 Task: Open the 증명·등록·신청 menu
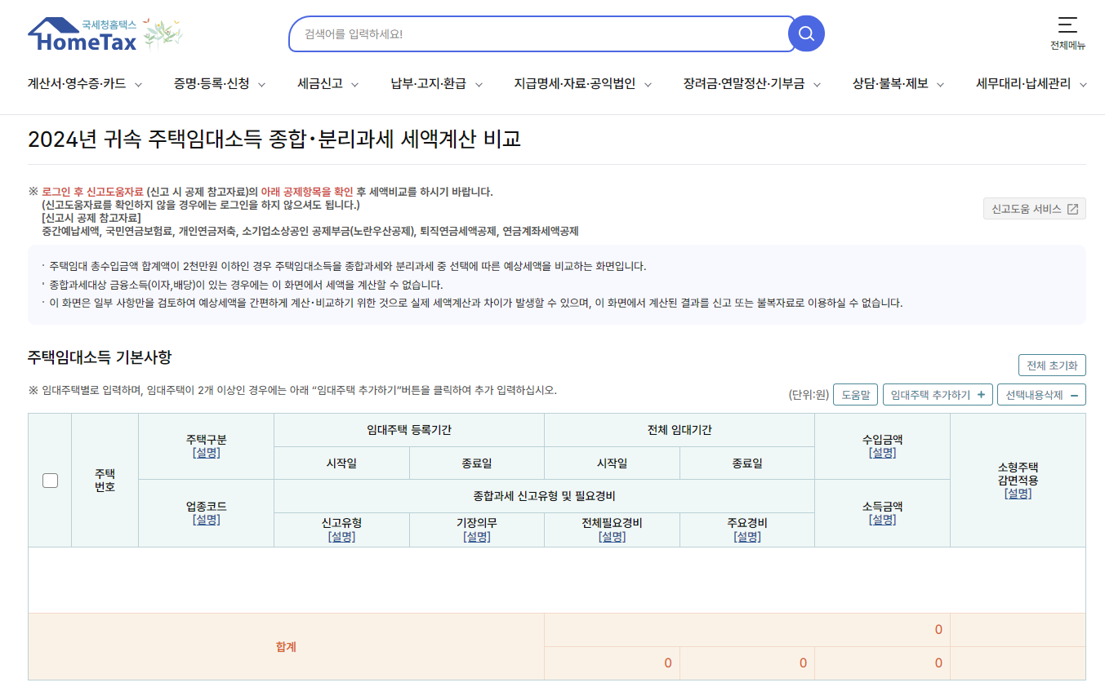[x=211, y=83]
